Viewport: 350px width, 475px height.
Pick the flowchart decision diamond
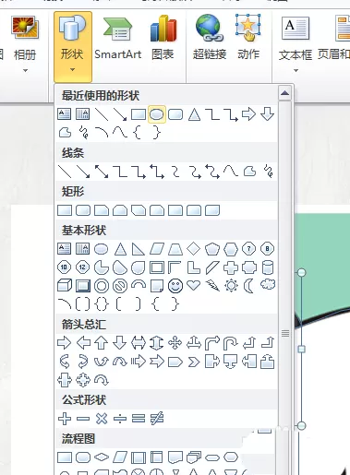click(102, 457)
